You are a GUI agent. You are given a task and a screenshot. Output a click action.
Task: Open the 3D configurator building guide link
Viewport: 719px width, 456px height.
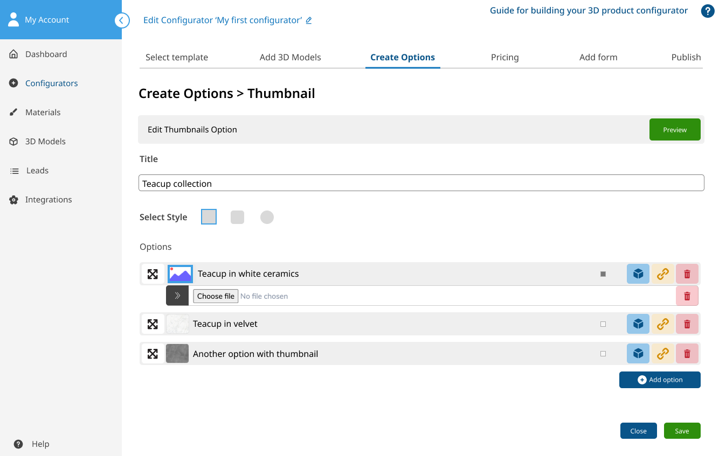[588, 10]
